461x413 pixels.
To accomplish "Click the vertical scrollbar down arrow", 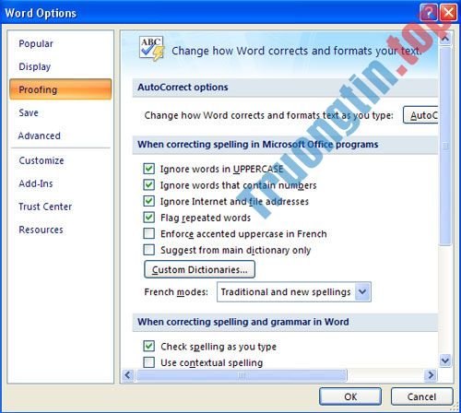I will click(445, 360).
